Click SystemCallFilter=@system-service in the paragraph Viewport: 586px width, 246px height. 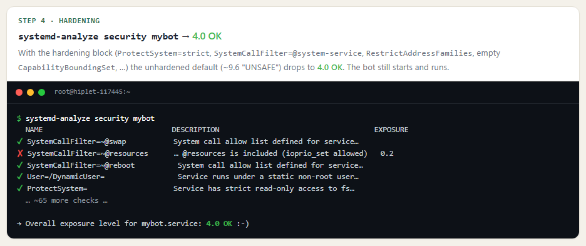(x=288, y=53)
